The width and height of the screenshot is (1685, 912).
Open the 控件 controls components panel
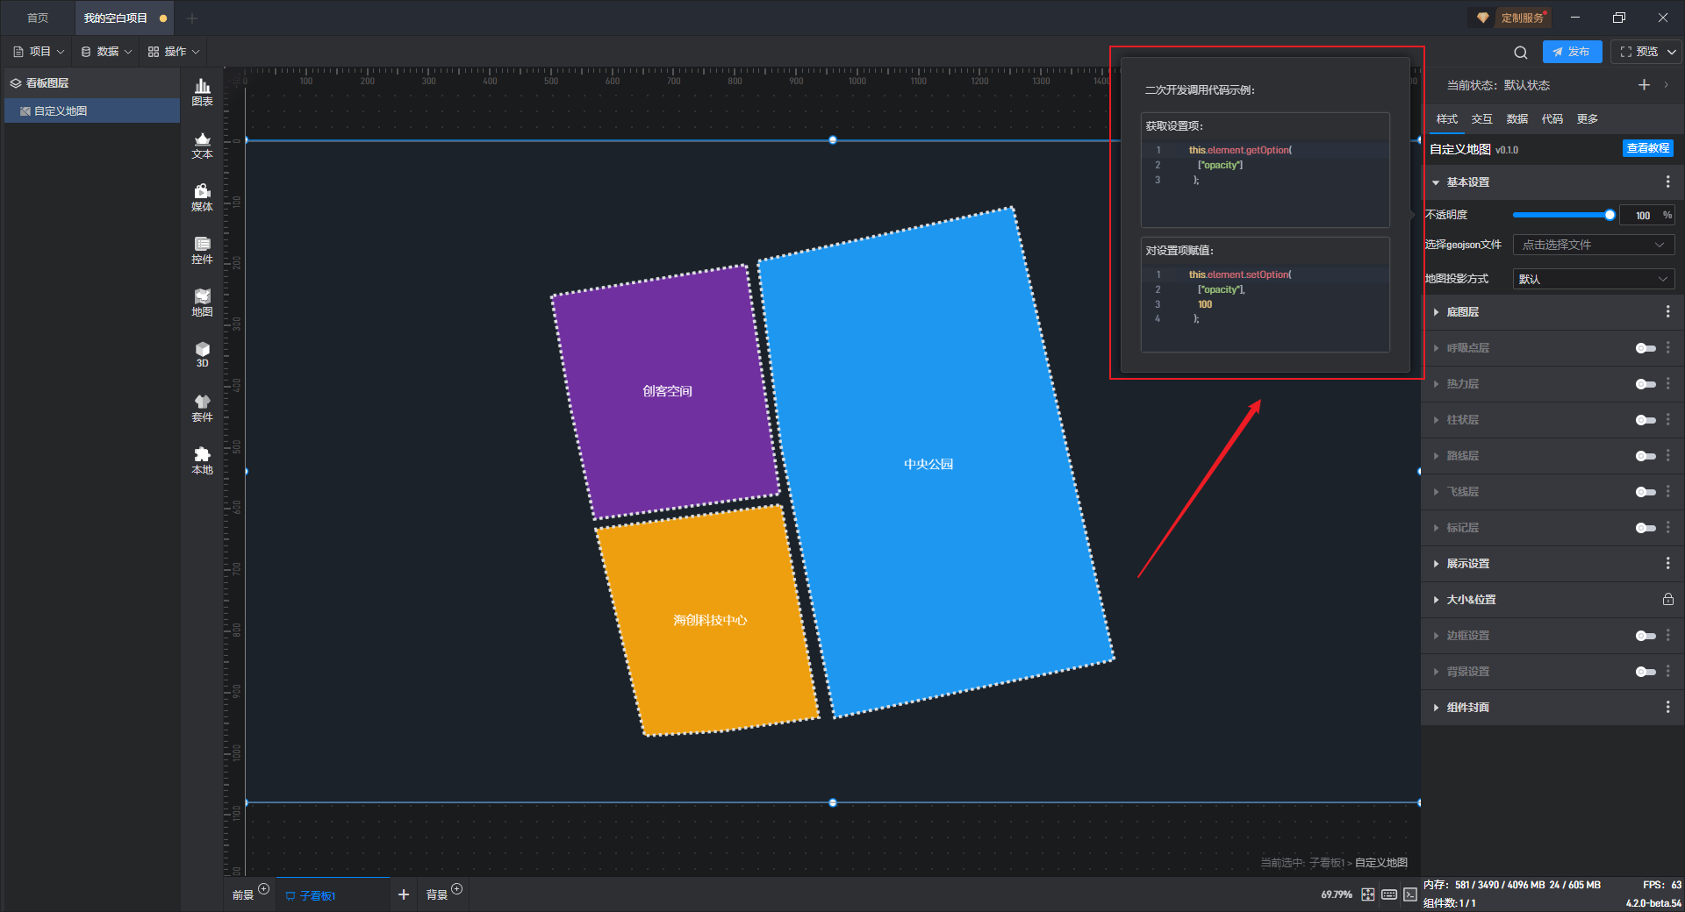click(202, 250)
